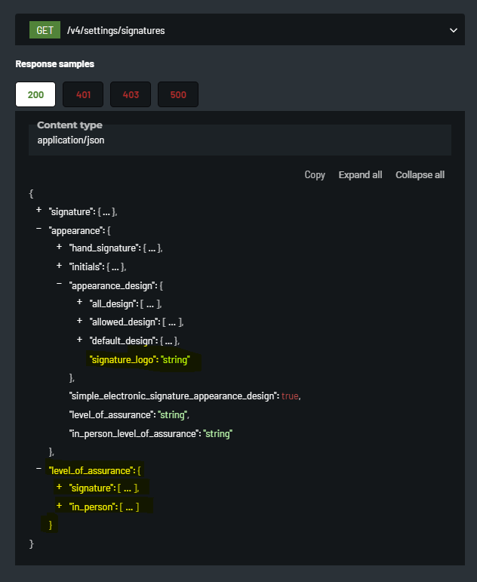The height and width of the screenshot is (582, 477).
Task: Click the highlighted "signature_logo" key
Action: pos(124,359)
